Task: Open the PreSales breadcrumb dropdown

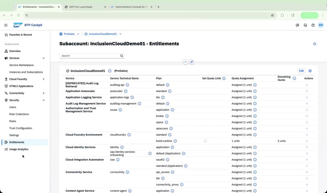Action: (78, 34)
